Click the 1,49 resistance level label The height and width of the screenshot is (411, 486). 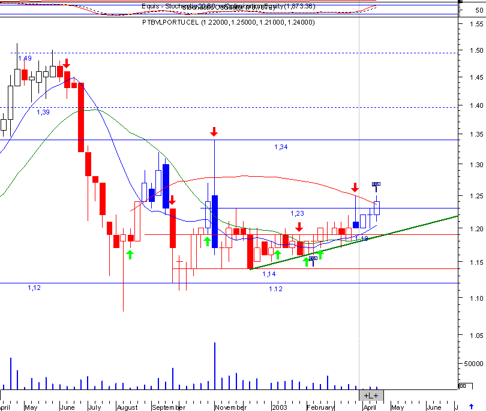click(25, 58)
